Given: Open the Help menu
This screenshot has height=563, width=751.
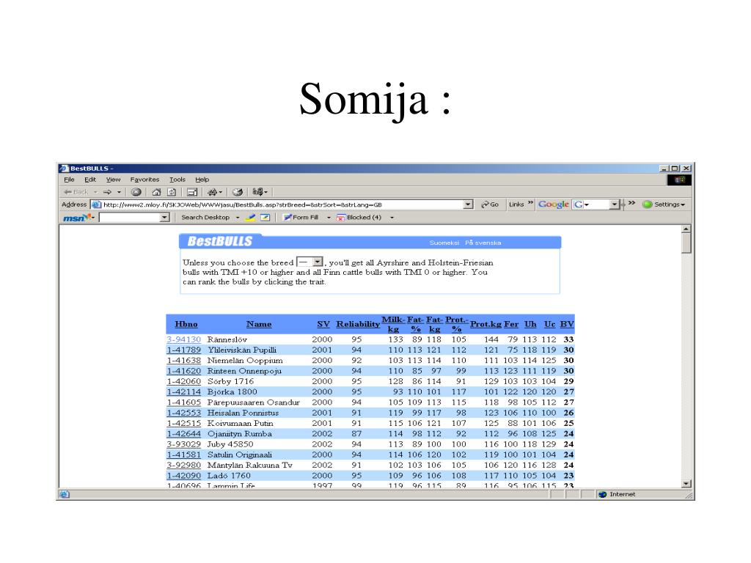Looking at the screenshot, I should point(202,180).
